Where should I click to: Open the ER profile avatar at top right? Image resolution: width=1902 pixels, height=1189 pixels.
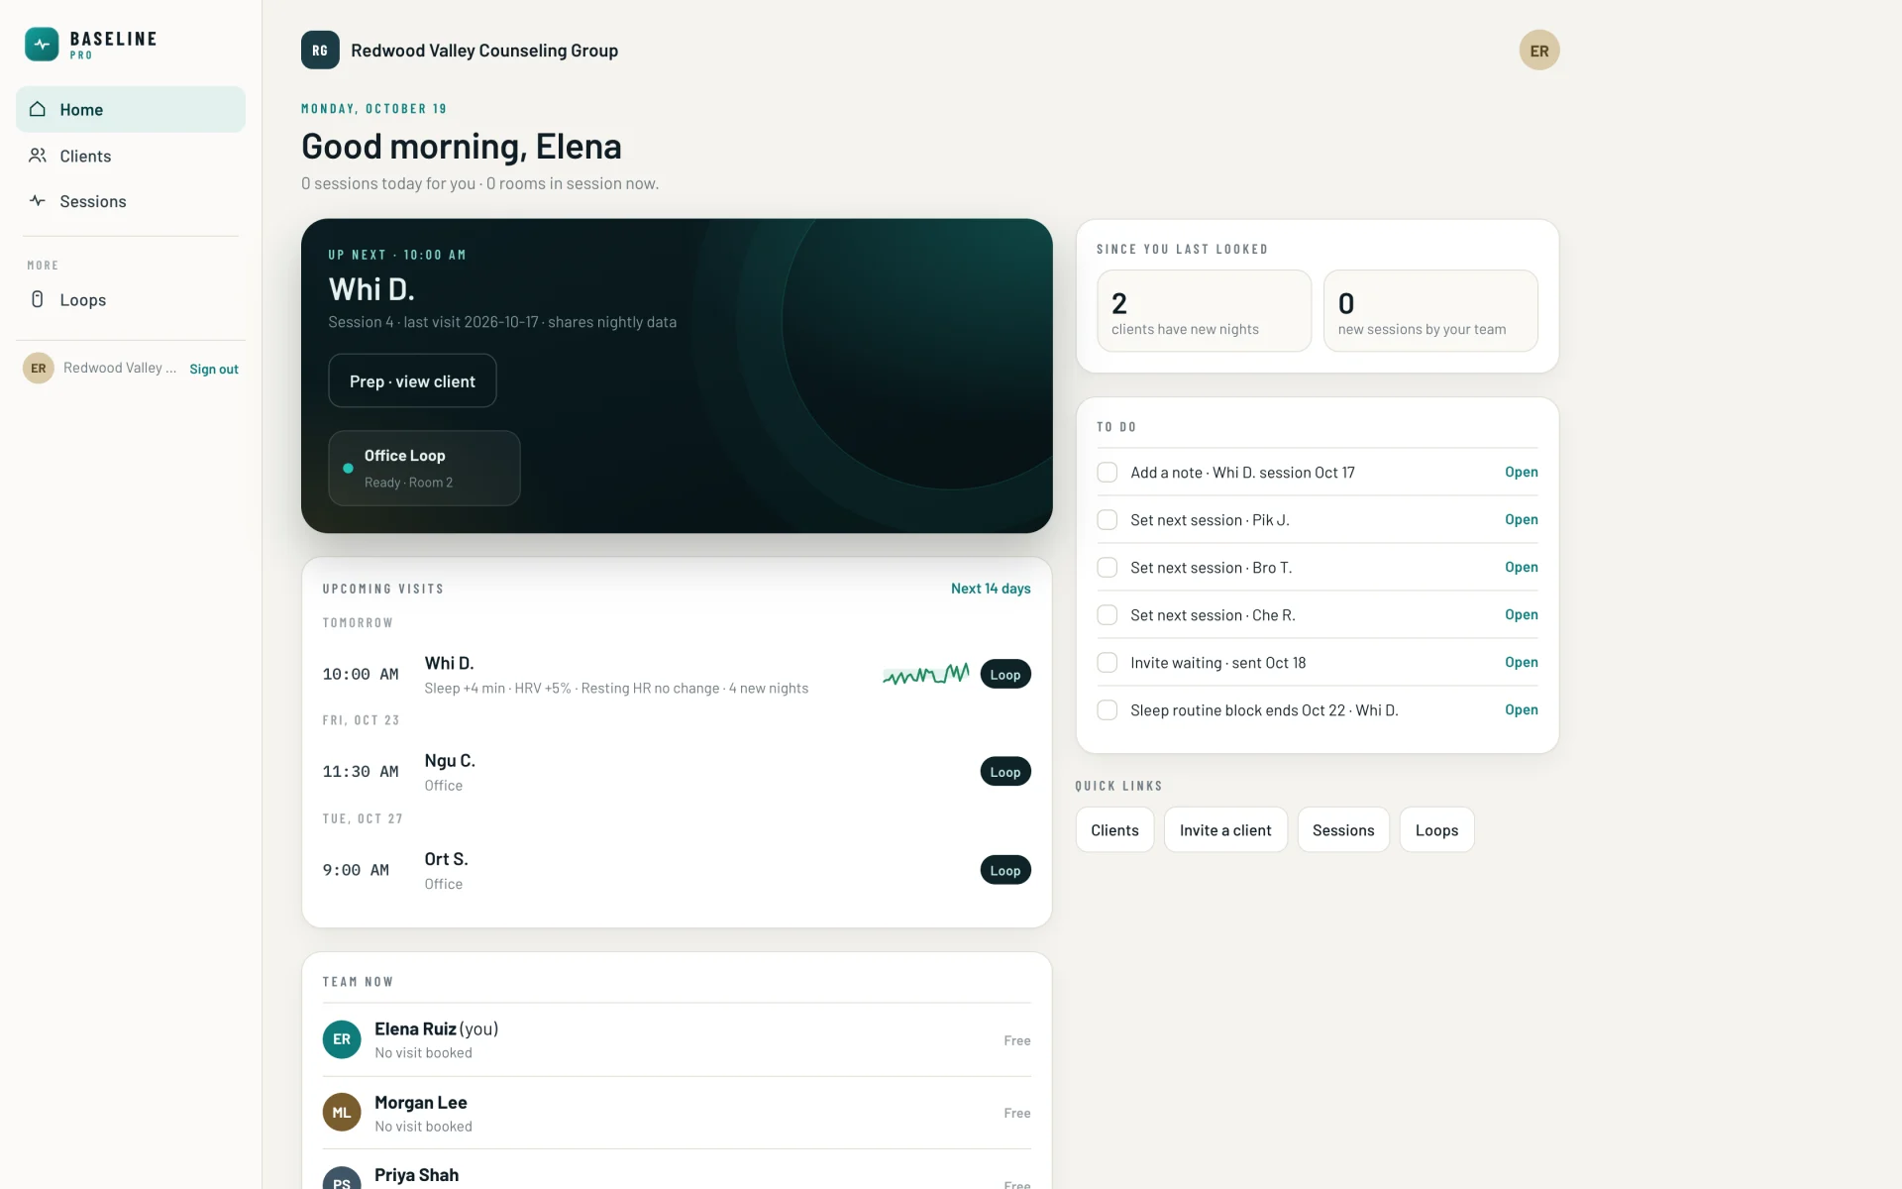(1539, 51)
